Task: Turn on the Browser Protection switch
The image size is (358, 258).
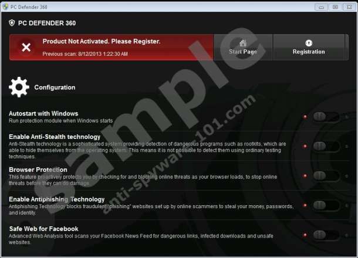Action: (325, 175)
